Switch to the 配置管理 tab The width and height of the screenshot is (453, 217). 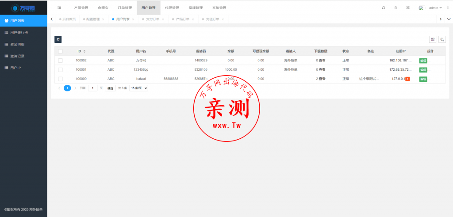(93, 19)
